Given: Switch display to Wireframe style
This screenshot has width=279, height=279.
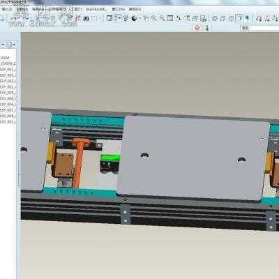Looking at the screenshot, I should click(215, 18).
